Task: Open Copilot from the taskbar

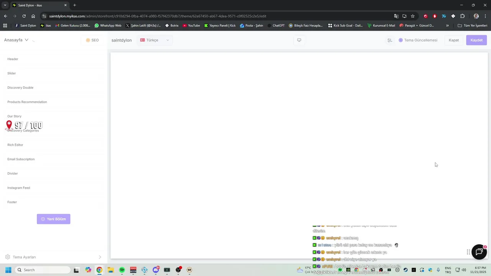Action: coord(88,270)
